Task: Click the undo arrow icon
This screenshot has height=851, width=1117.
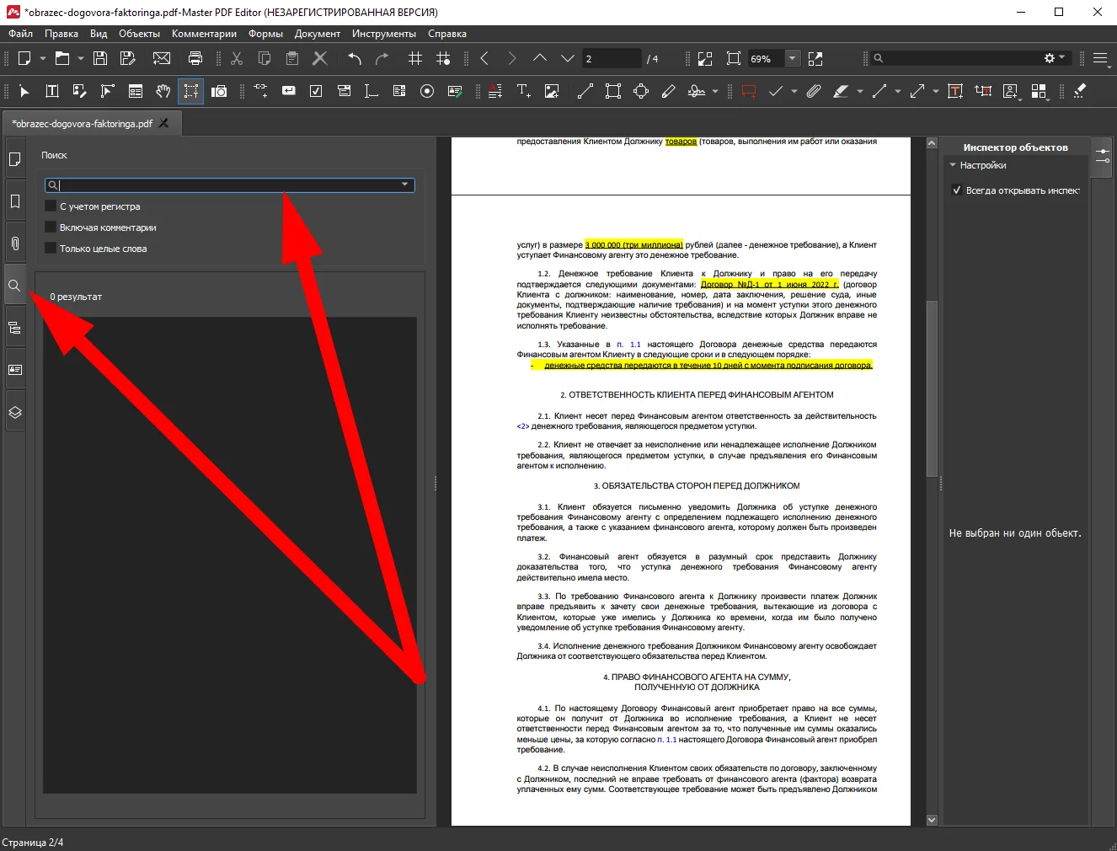Action: (x=355, y=58)
